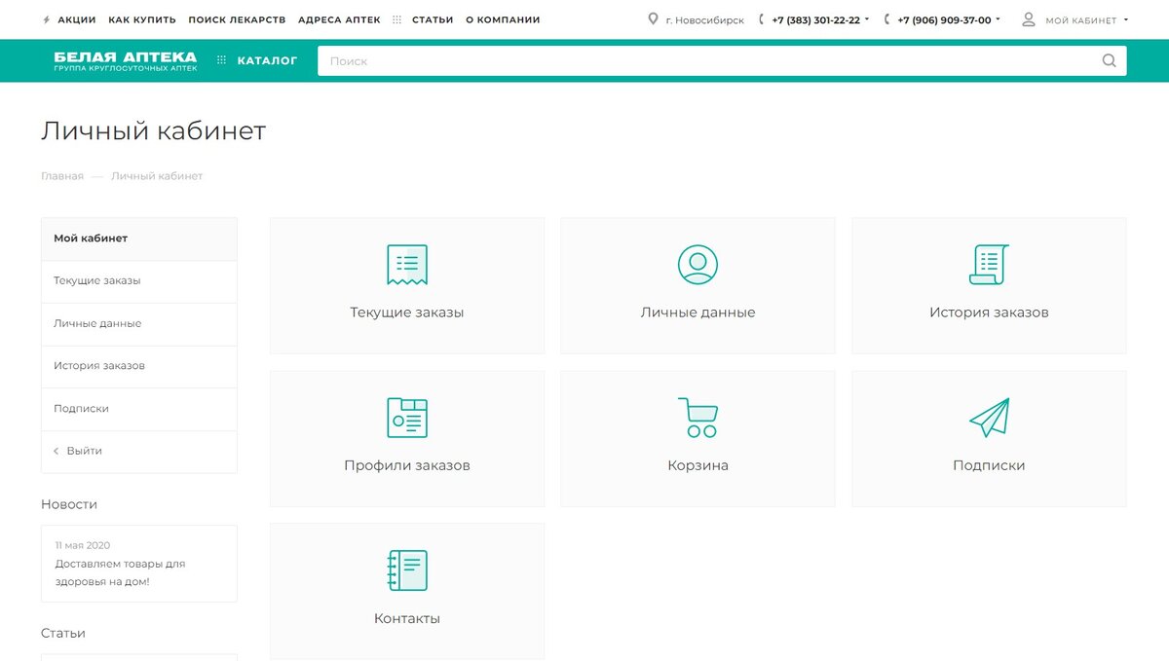Select Текущие заказы in sidebar
This screenshot has width=1169, height=661.
click(x=139, y=280)
